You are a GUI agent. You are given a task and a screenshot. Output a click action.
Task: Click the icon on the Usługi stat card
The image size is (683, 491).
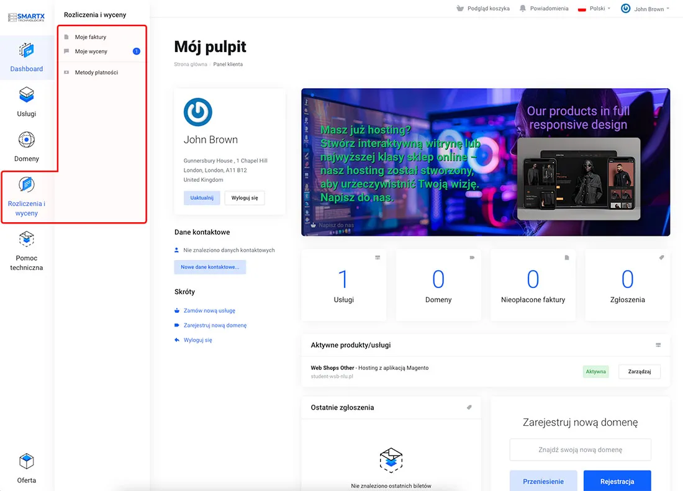click(x=378, y=258)
